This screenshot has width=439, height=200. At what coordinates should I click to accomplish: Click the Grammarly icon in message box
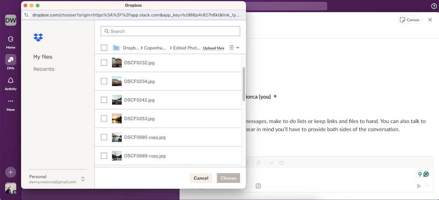[426, 174]
